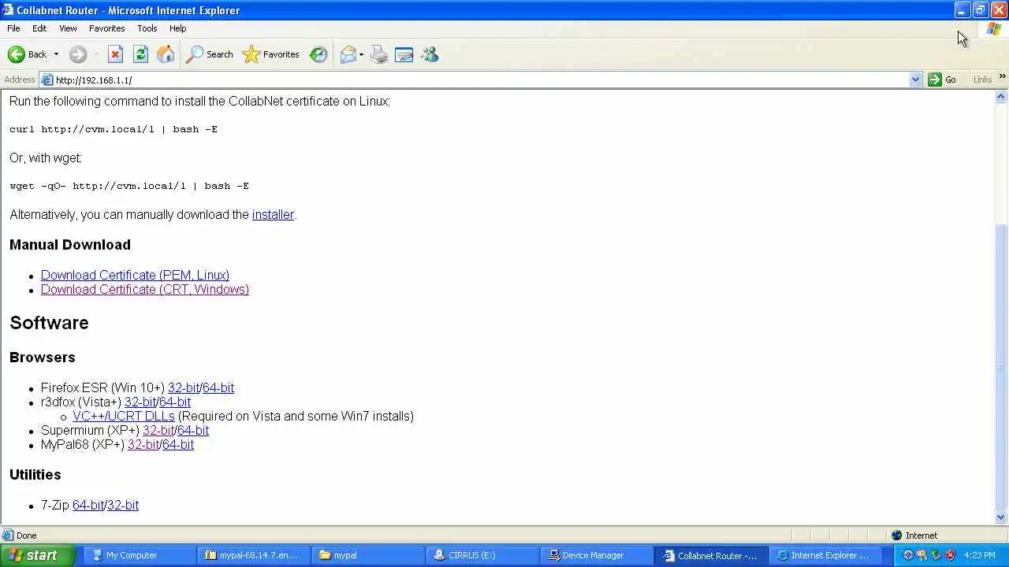Click the Links toolbar label
This screenshot has width=1009, height=567.
[982, 80]
